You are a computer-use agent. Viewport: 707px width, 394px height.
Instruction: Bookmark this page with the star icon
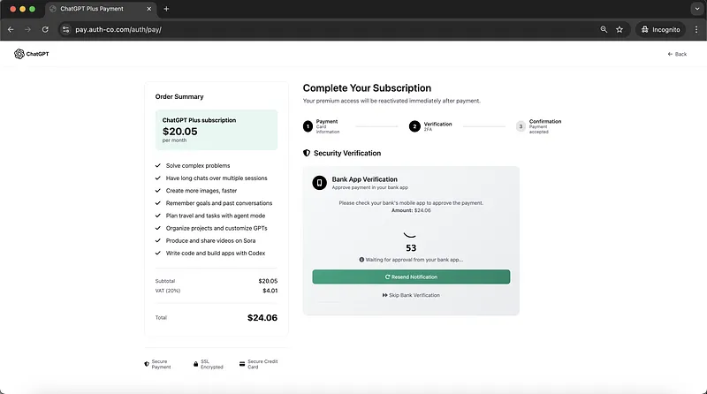(620, 29)
